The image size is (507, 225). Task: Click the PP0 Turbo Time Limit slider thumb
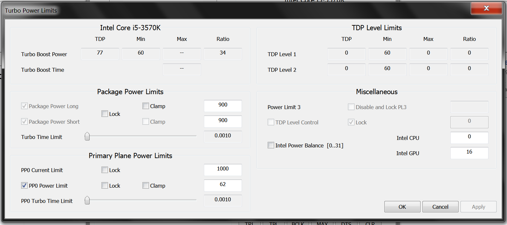[x=87, y=200]
